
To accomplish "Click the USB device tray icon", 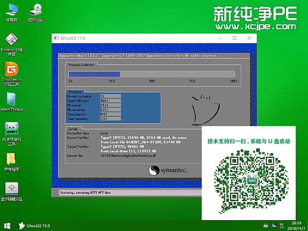I will (x=281, y=226).
